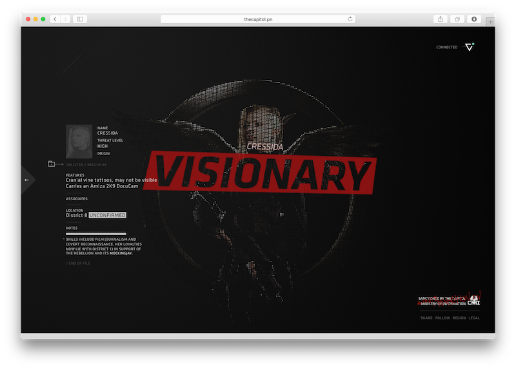Click the '/ END OF FILE' text
The height and width of the screenshot is (369, 516).
[x=78, y=263]
